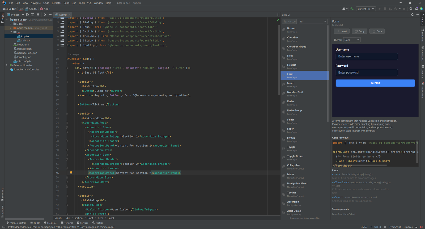Click the Enter username field
Viewport: 425px width, 229px height.
click(x=367, y=56)
